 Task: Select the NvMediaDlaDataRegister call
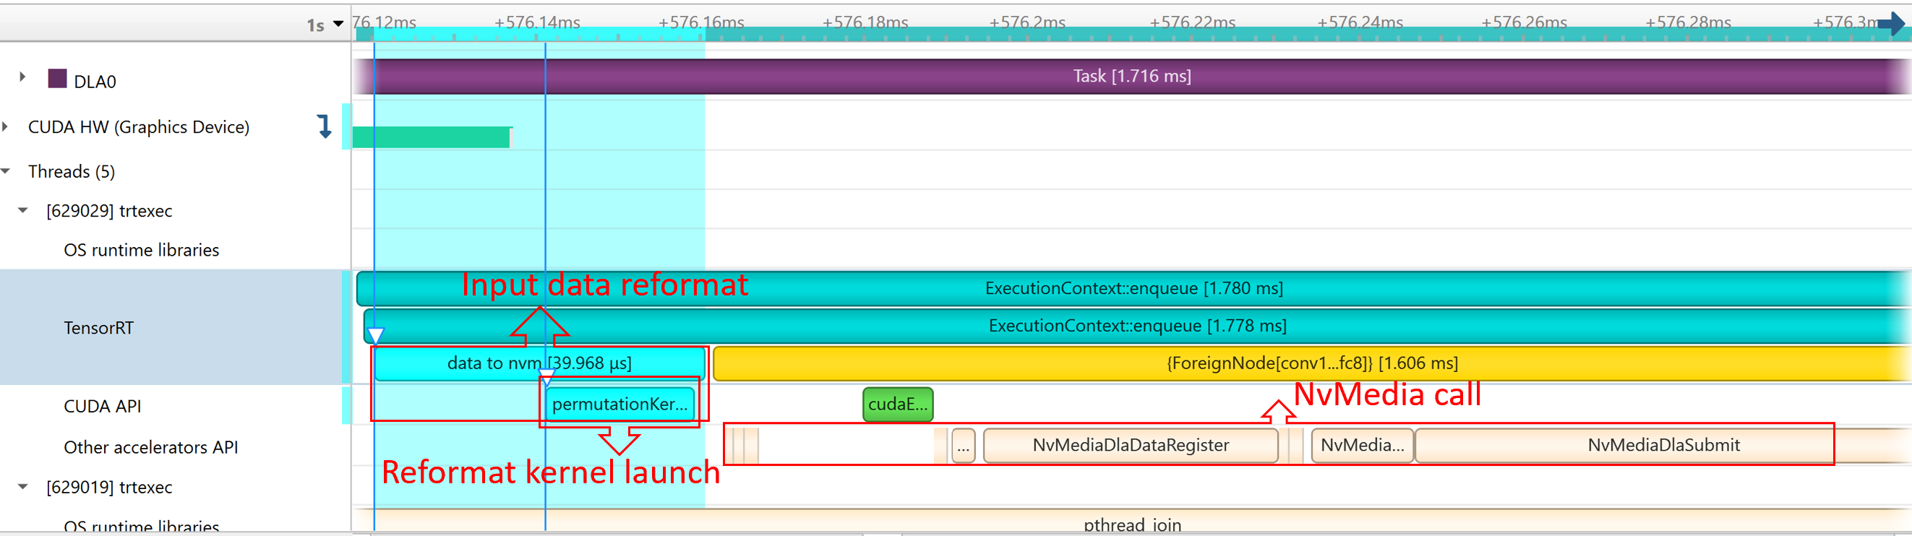pos(1130,446)
